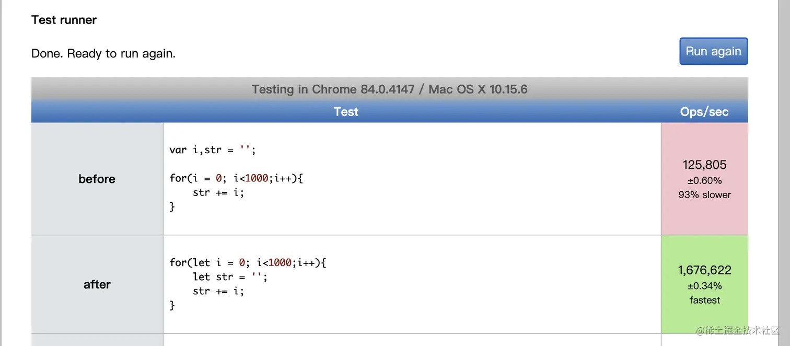Click the "93% slower" label
790x346 pixels.
click(704, 194)
